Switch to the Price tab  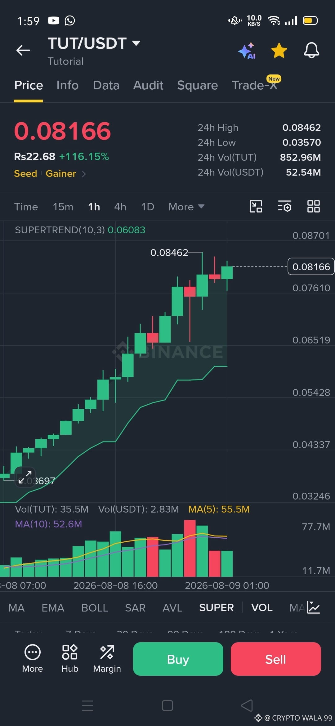coord(29,85)
